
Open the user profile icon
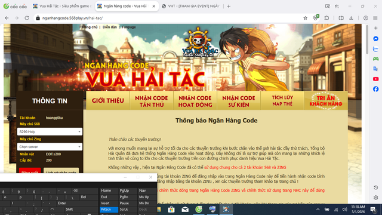coord(366,18)
